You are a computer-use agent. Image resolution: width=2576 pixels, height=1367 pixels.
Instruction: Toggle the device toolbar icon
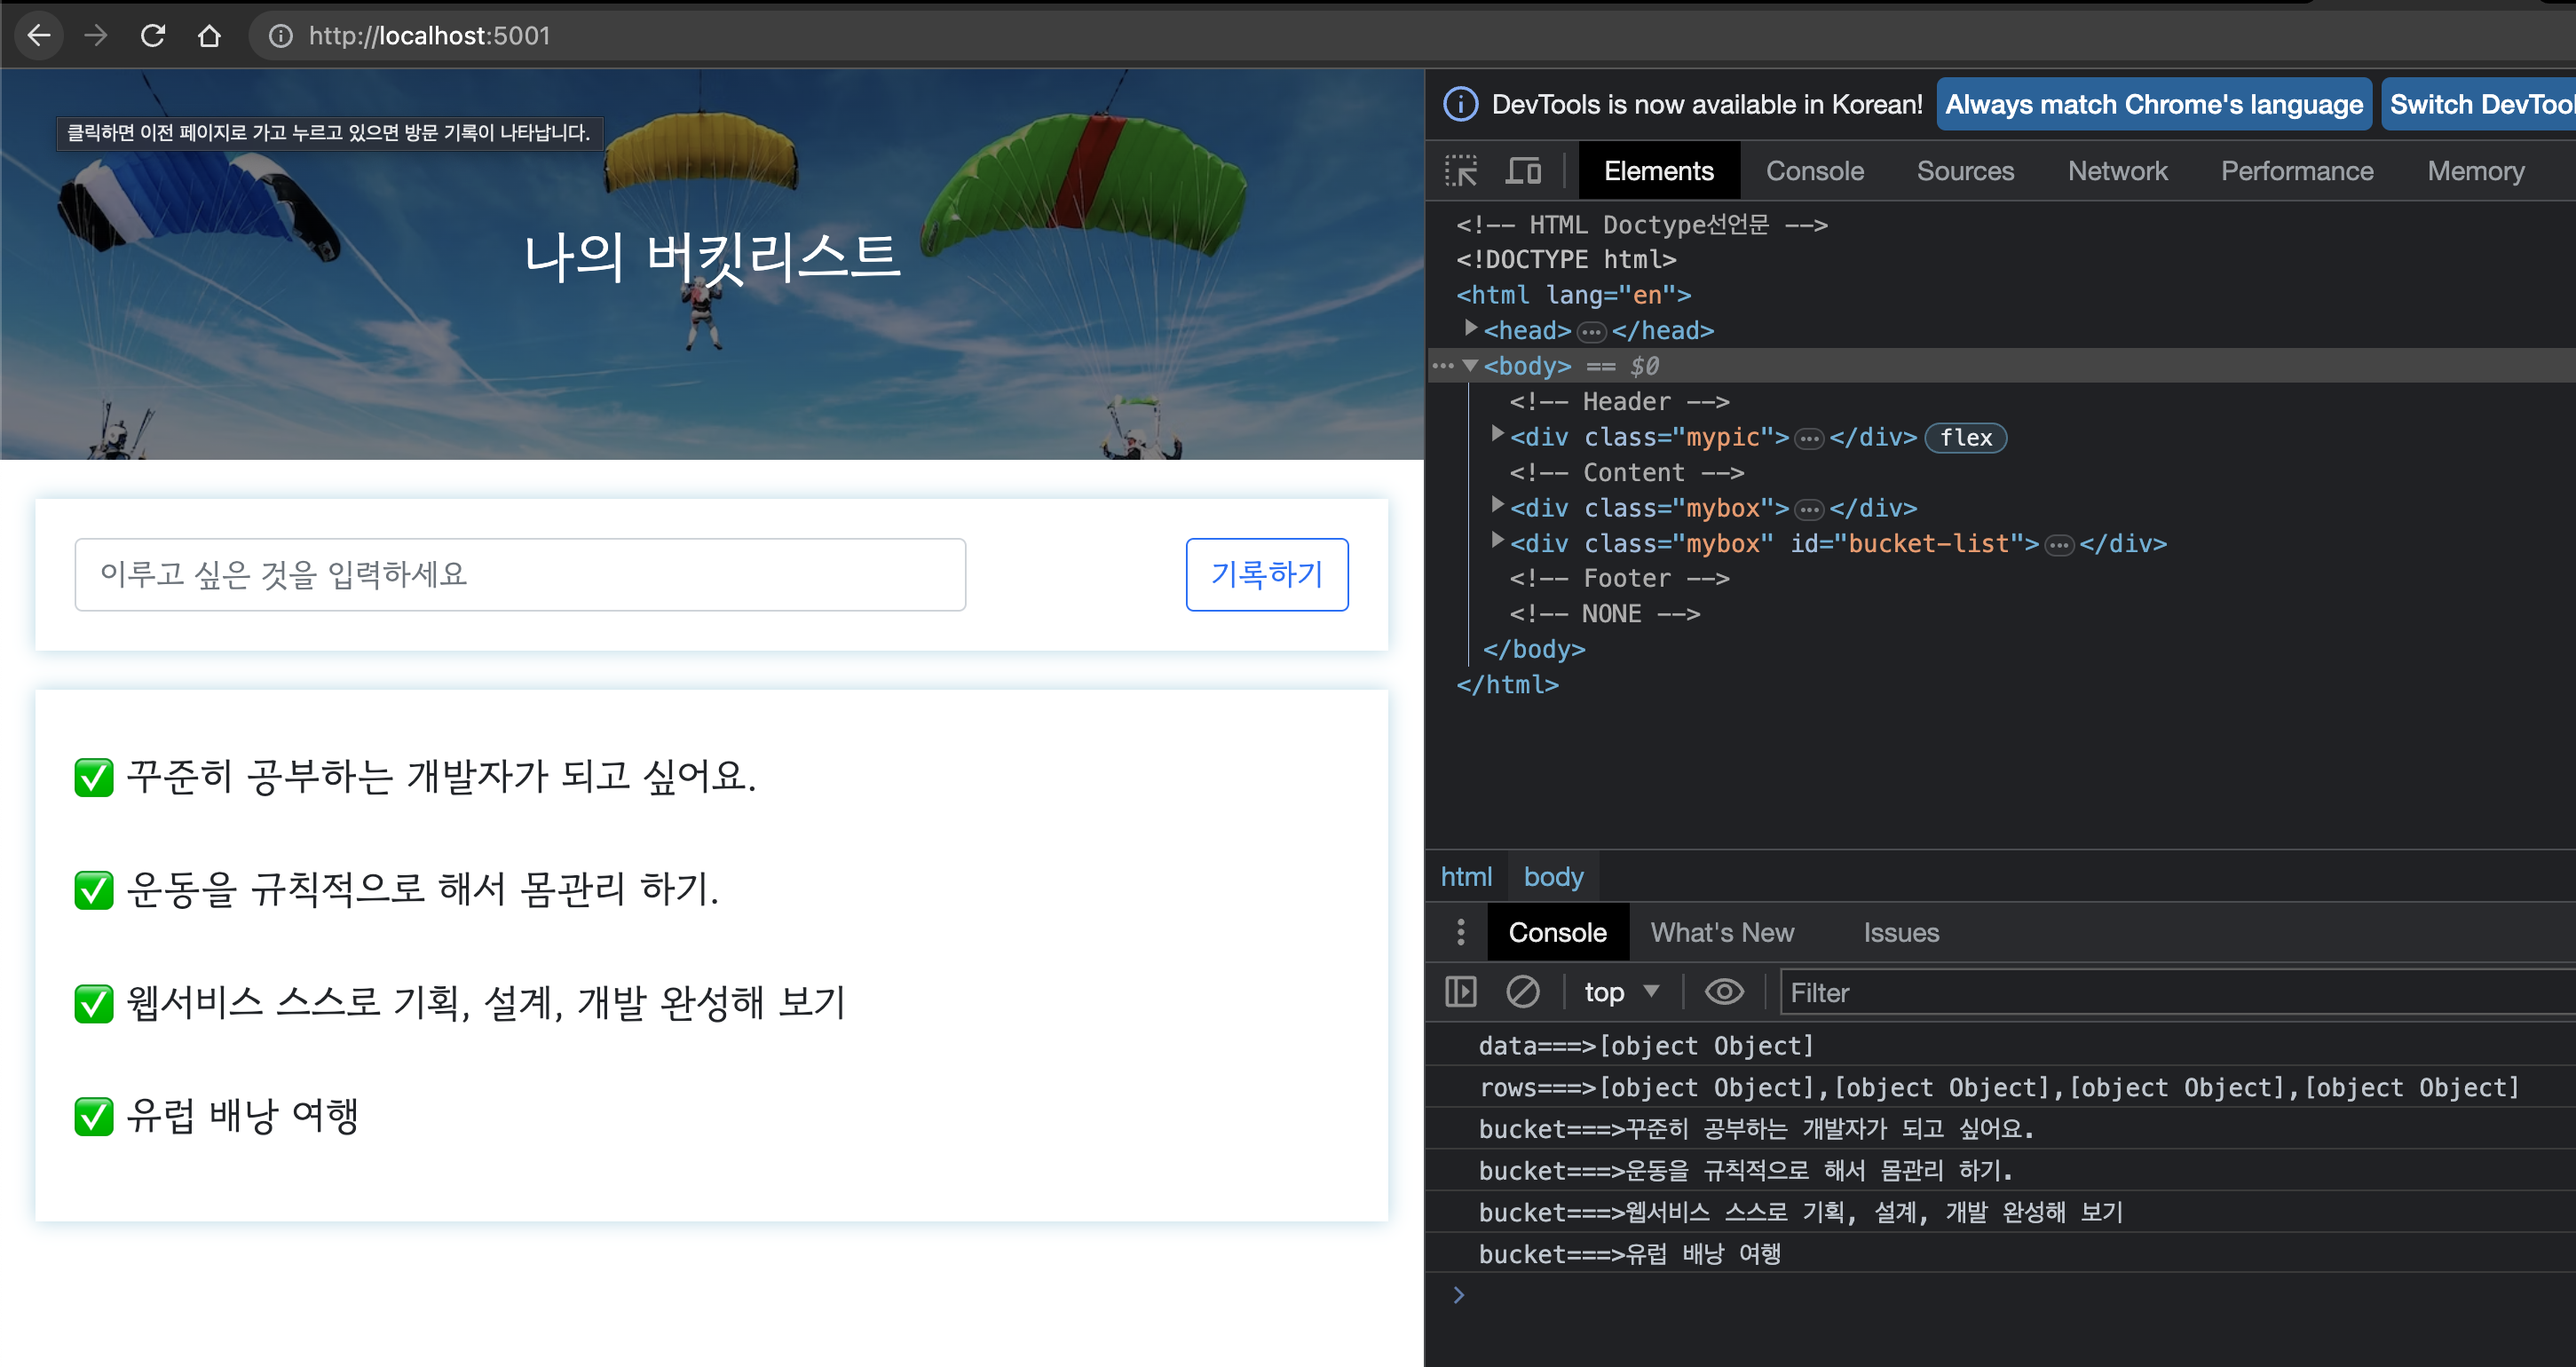1523,171
